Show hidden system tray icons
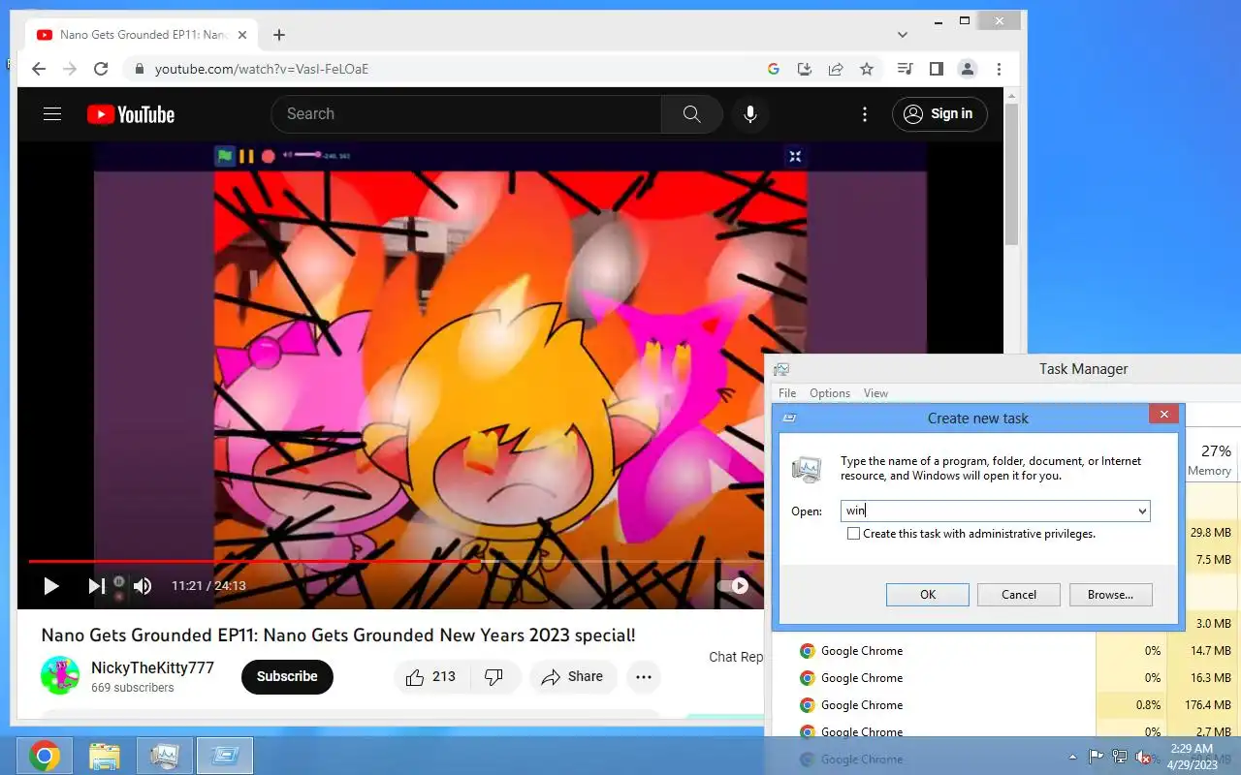The width and height of the screenshot is (1241, 775). click(x=1072, y=757)
